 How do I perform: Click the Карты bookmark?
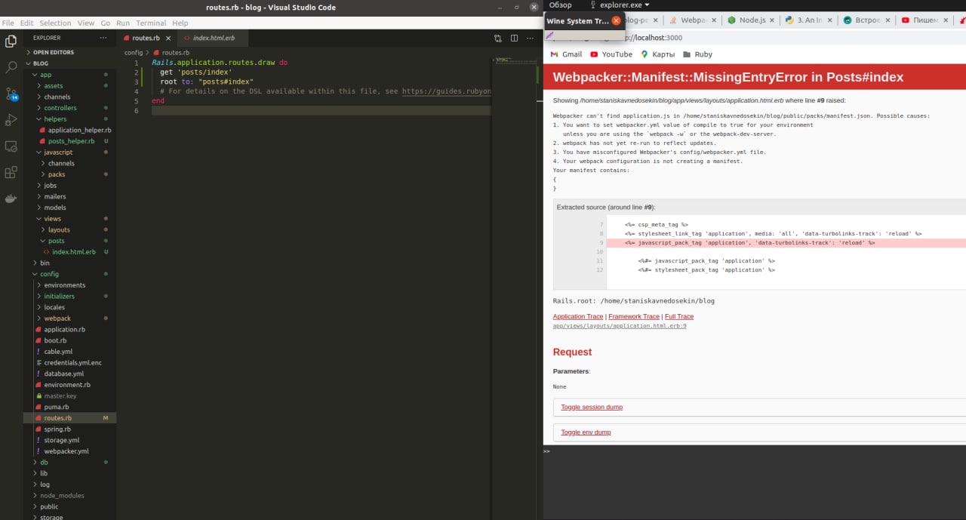click(x=657, y=54)
